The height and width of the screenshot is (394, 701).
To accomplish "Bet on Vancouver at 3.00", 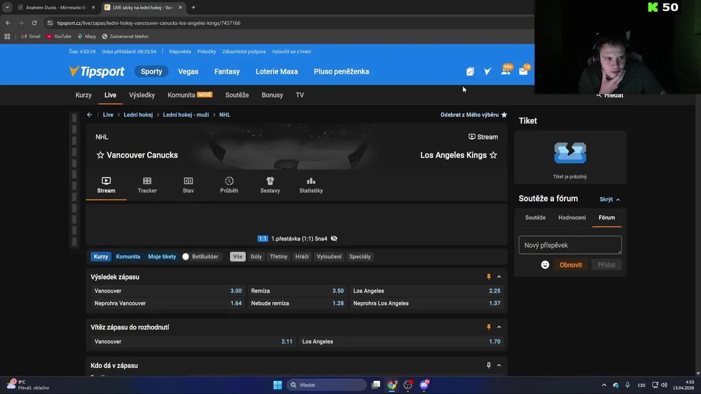I will (x=168, y=291).
